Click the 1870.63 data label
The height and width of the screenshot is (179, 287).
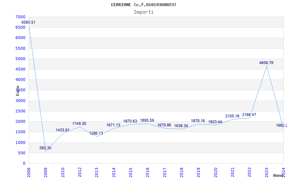point(130,121)
